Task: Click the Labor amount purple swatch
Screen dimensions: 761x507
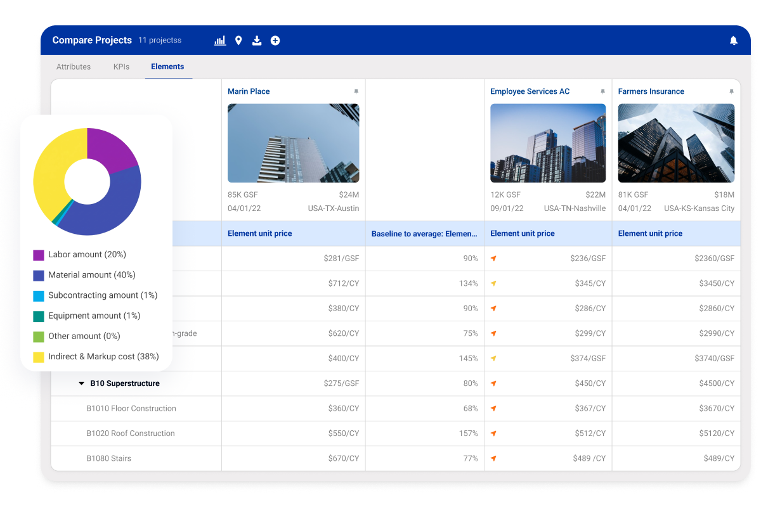Action: [39, 255]
